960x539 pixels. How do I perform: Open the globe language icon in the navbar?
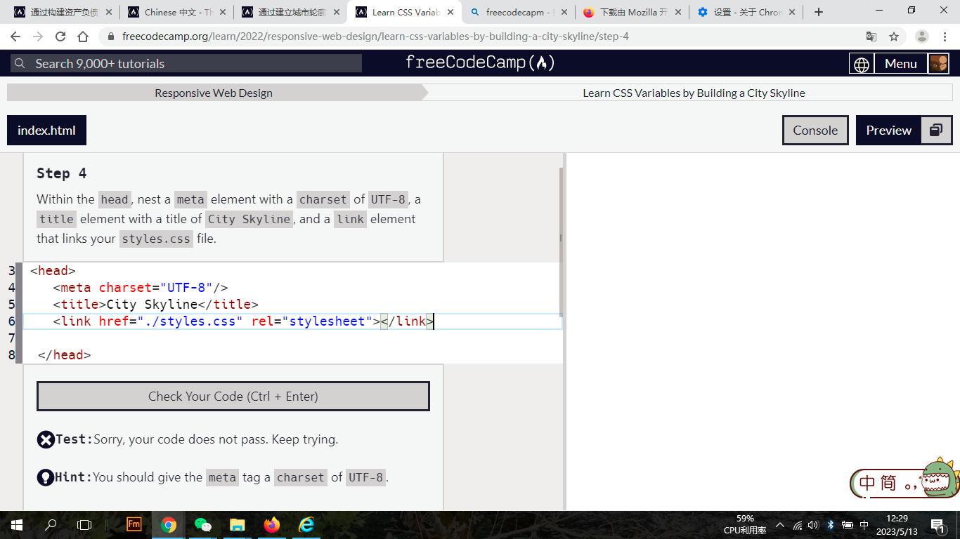[861, 63]
